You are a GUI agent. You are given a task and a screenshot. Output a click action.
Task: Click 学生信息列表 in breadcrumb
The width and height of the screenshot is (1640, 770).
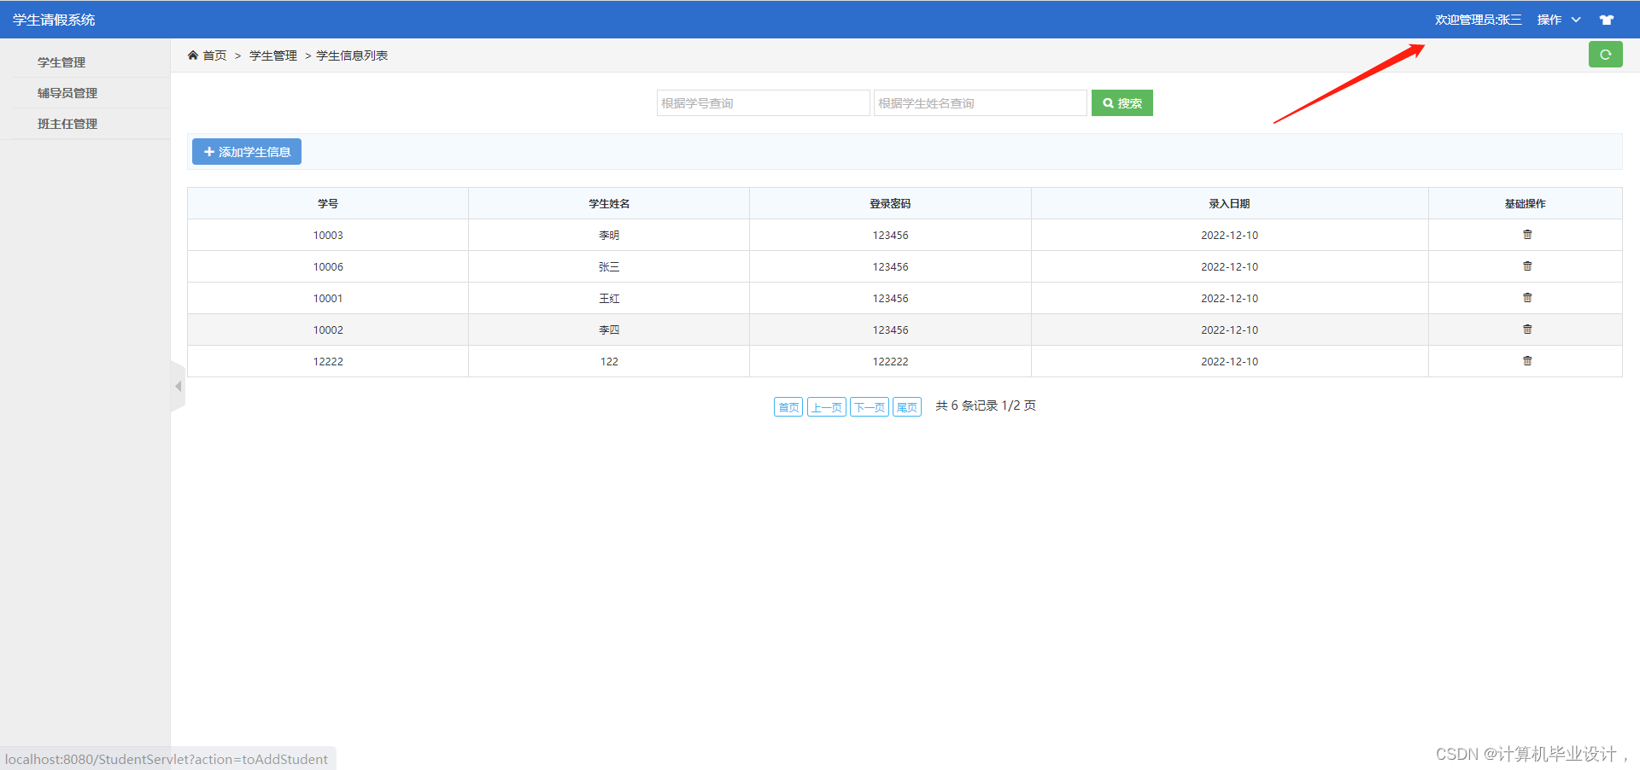(352, 55)
